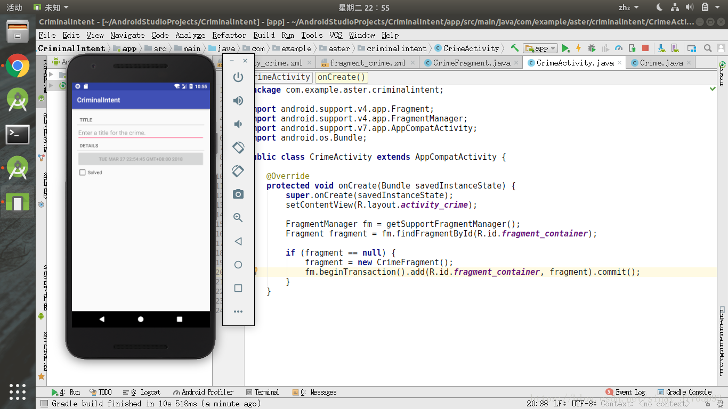The height and width of the screenshot is (409, 728).
Task: Open the profiler gauge icon in toolbar
Action: [x=619, y=48]
